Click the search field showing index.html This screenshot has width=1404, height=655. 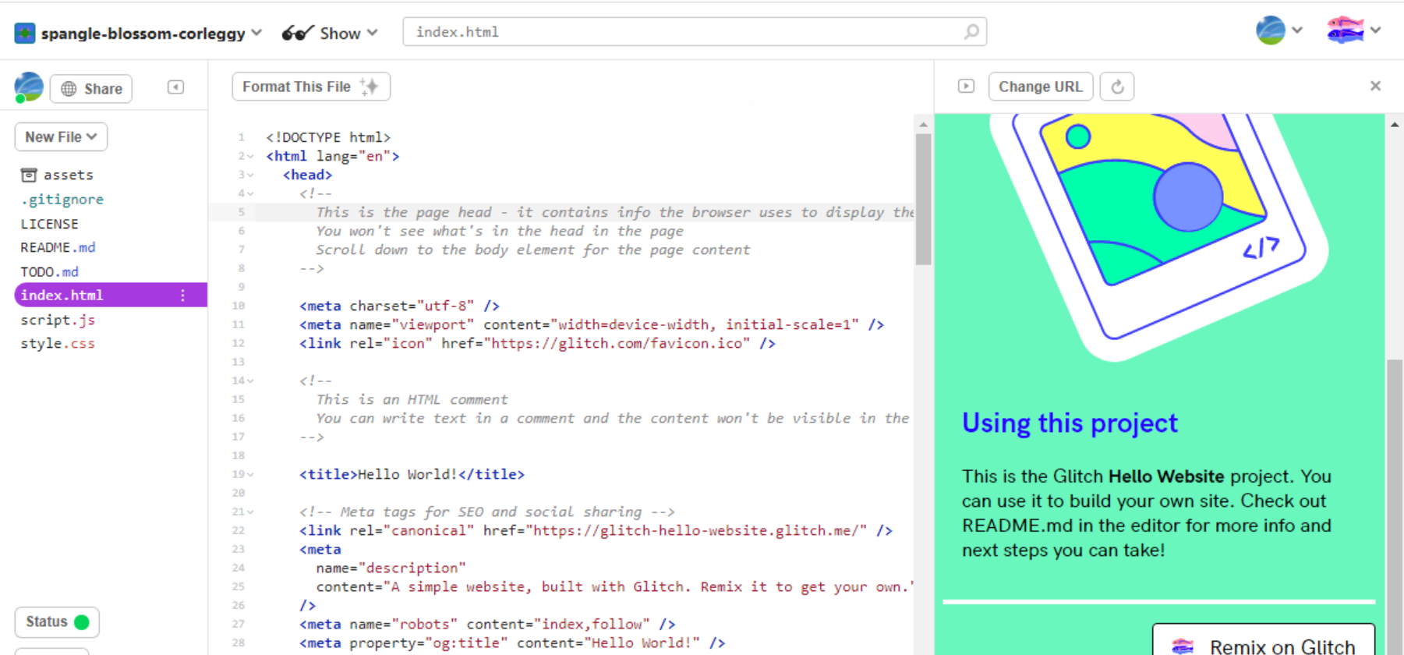click(695, 32)
